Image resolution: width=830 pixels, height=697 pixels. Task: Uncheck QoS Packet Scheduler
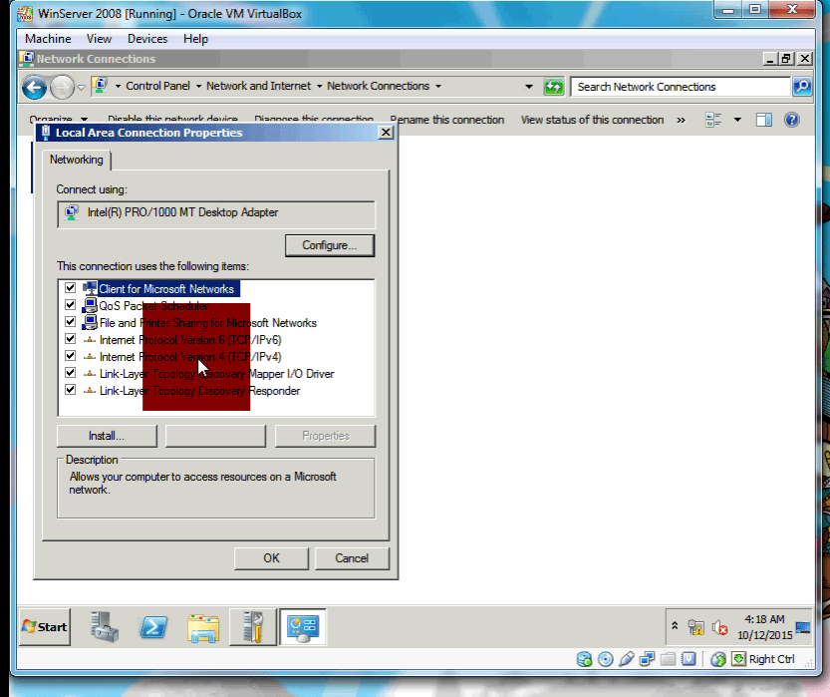pos(70,304)
